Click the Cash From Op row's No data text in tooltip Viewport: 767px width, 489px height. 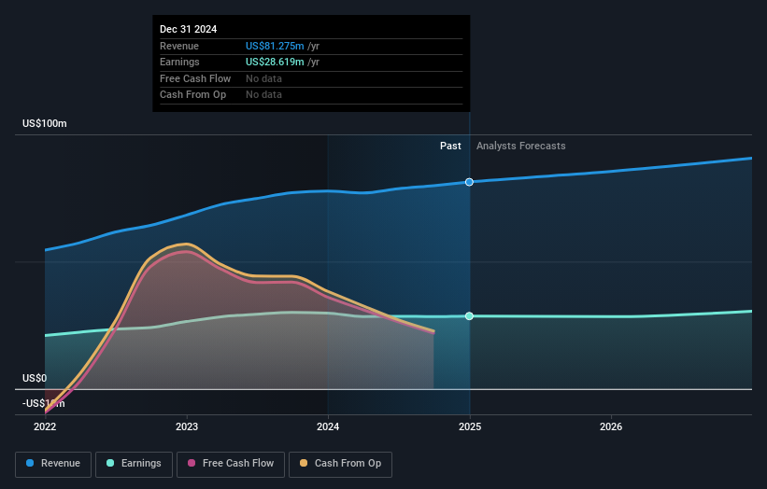(x=263, y=95)
